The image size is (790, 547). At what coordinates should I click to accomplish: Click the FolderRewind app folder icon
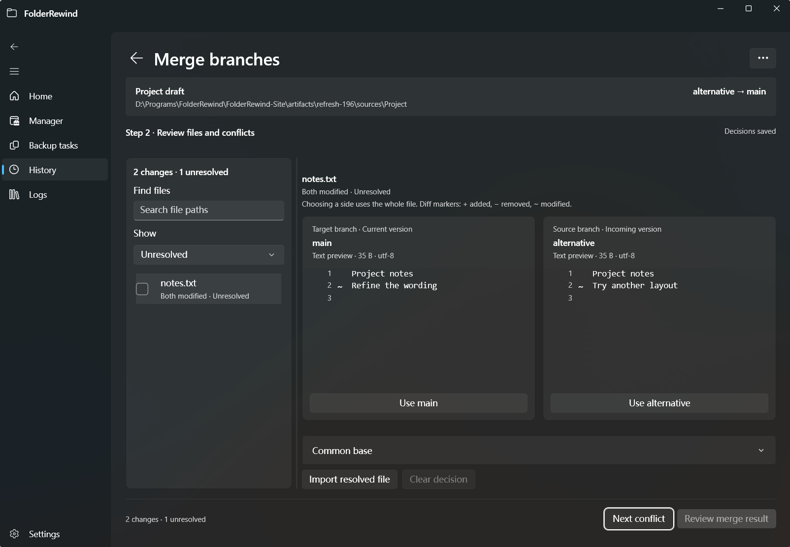click(x=12, y=13)
